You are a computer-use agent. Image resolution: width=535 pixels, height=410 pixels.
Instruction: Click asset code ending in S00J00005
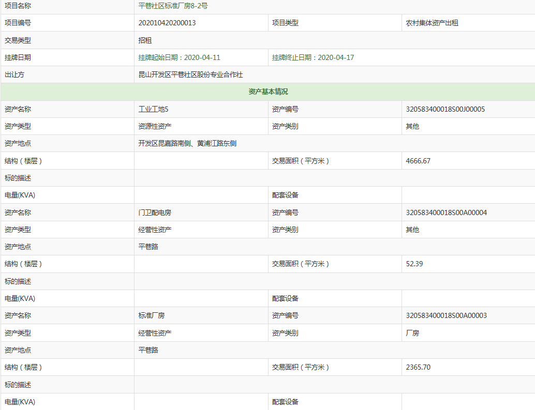[445, 109]
